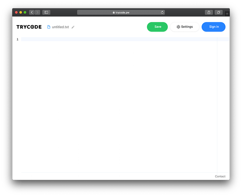
Task: Minimize the window with the yellow button
Action: [x=21, y=12]
